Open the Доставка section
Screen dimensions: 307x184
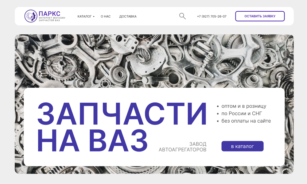tap(128, 17)
